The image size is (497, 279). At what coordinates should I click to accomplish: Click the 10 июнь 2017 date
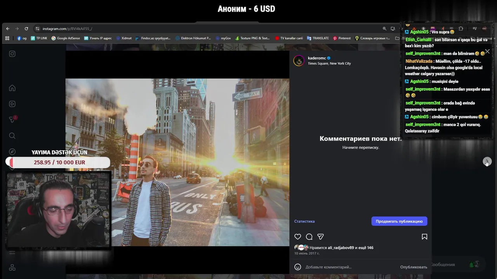(x=307, y=253)
